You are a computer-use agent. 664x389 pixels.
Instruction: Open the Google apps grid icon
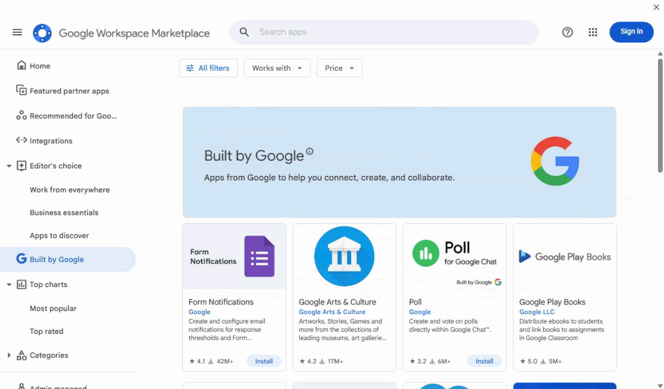pyautogui.click(x=593, y=32)
